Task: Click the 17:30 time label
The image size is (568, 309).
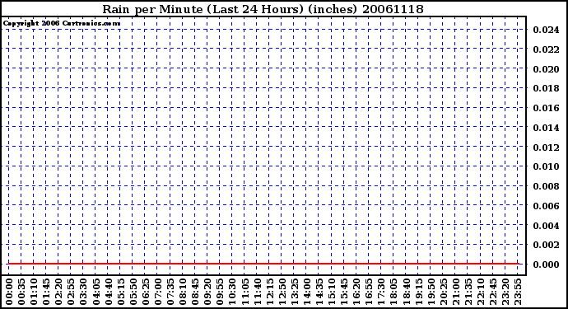Action: (381, 292)
